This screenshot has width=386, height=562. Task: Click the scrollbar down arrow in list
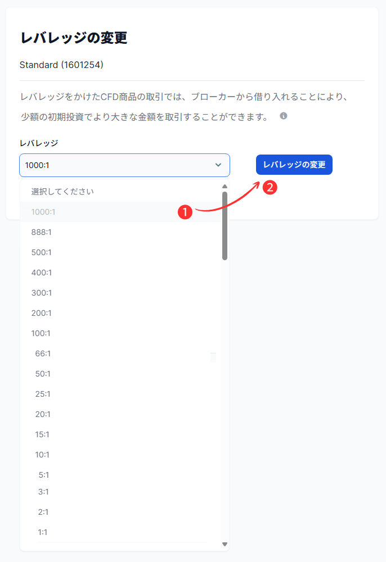225,544
